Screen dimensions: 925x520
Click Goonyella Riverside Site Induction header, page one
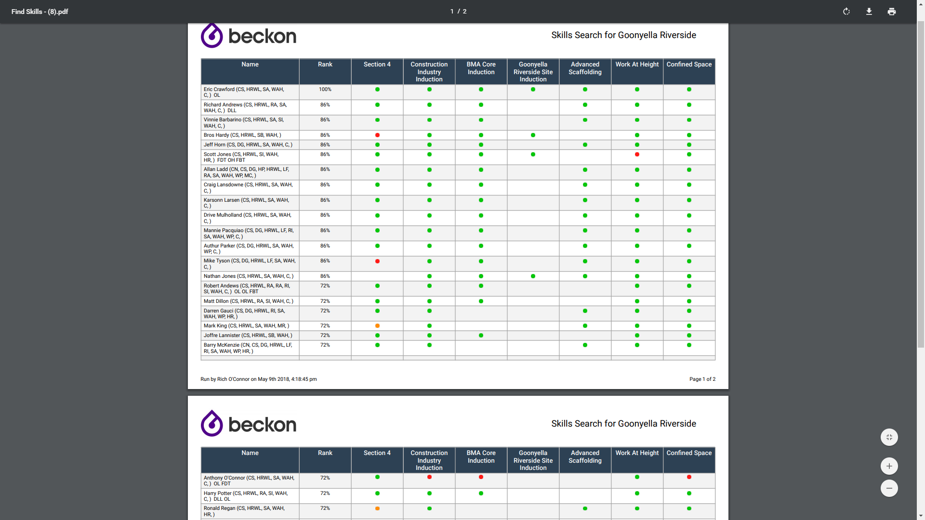point(533,72)
